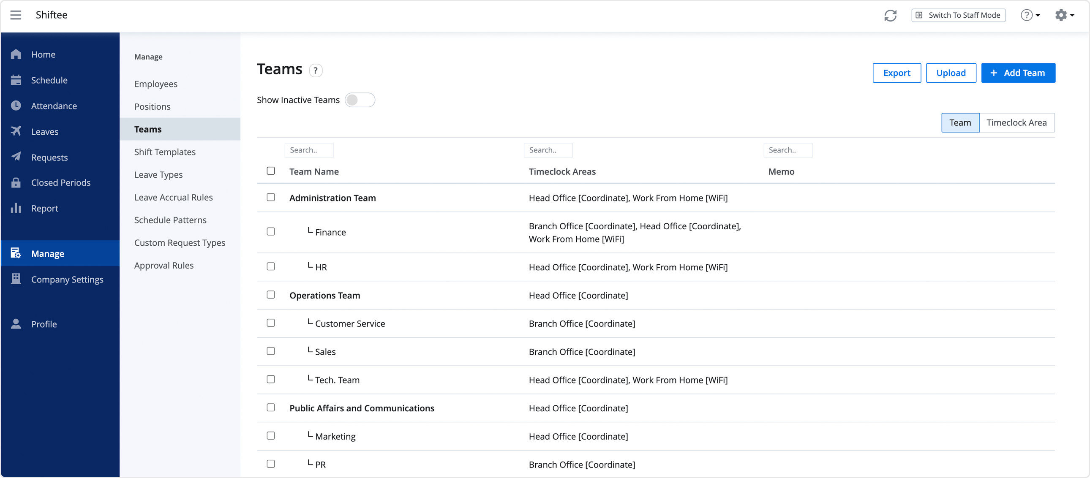Screen dimensions: 1090x478
Task: Click the Teams help question icon
Action: (x=315, y=70)
